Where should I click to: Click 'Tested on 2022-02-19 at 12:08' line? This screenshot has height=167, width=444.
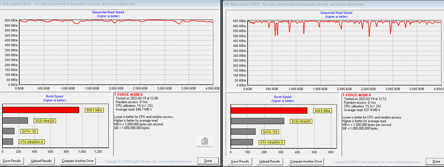pyautogui.click(x=137, y=99)
